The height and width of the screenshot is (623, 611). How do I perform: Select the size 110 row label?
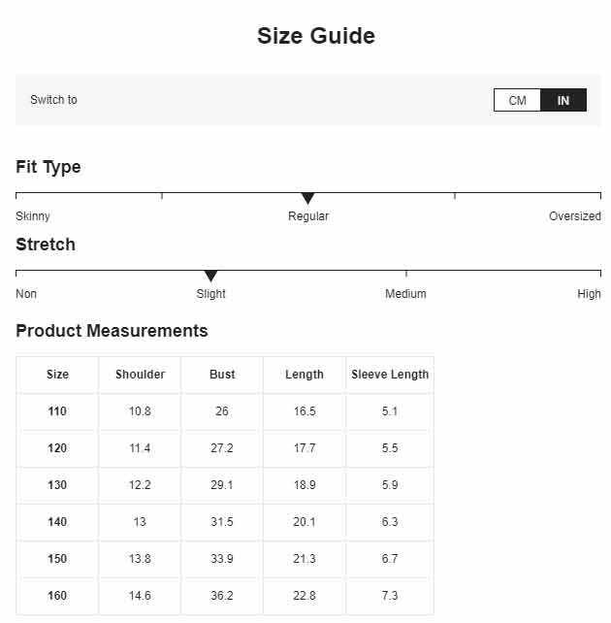(57, 411)
